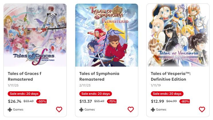
Task: Click the -50% discount badge
Action: 42,101
